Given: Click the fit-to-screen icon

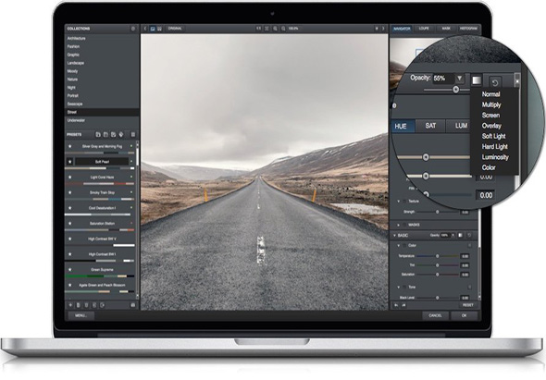Looking at the screenshot, I should pos(267,29).
